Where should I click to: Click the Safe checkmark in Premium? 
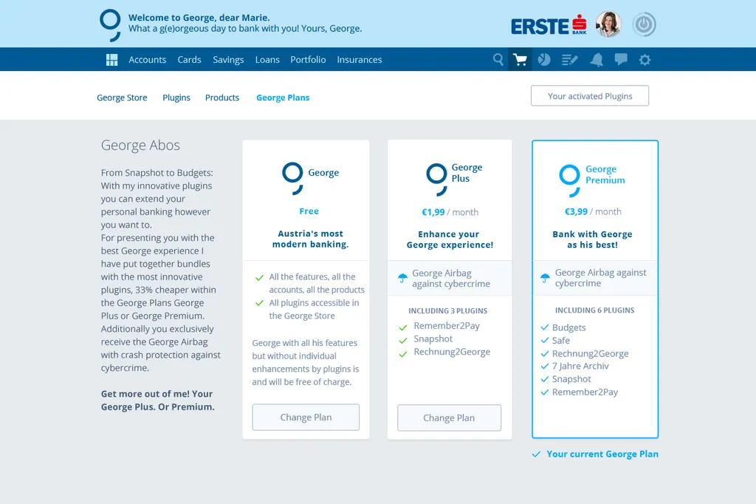coord(545,341)
